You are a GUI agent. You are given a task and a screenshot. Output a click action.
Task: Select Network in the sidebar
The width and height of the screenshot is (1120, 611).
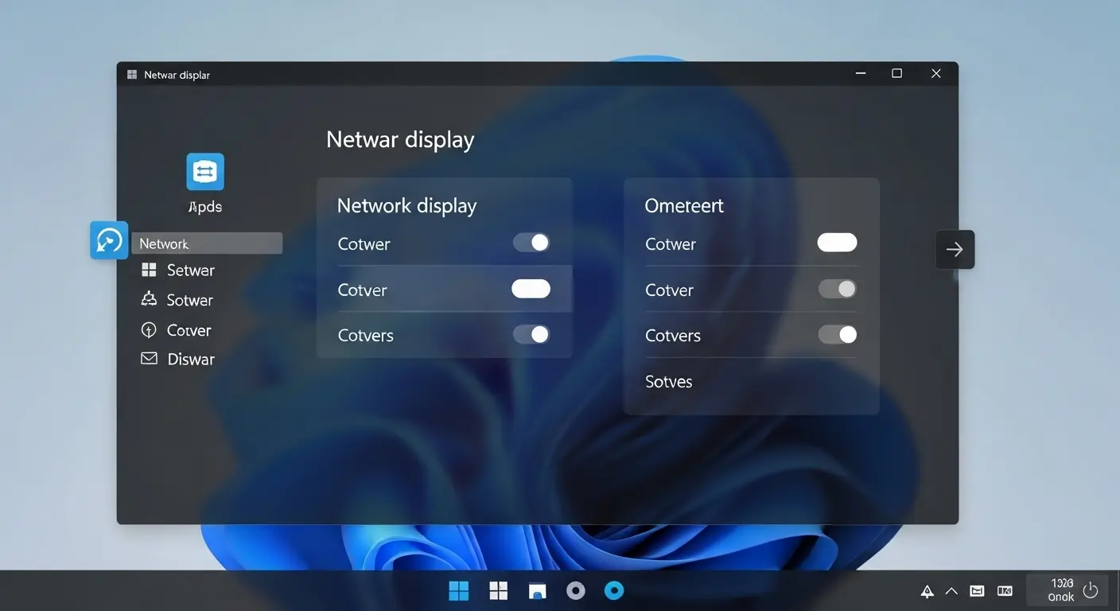[x=207, y=243]
